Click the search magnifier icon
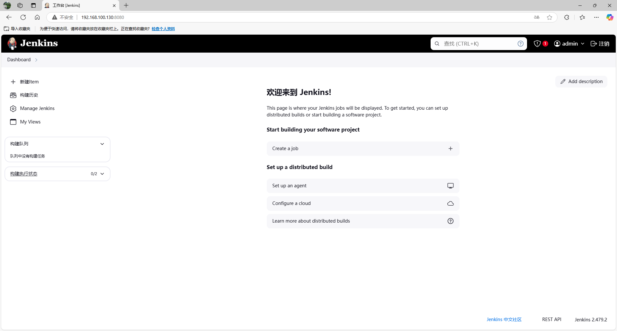 (437, 44)
